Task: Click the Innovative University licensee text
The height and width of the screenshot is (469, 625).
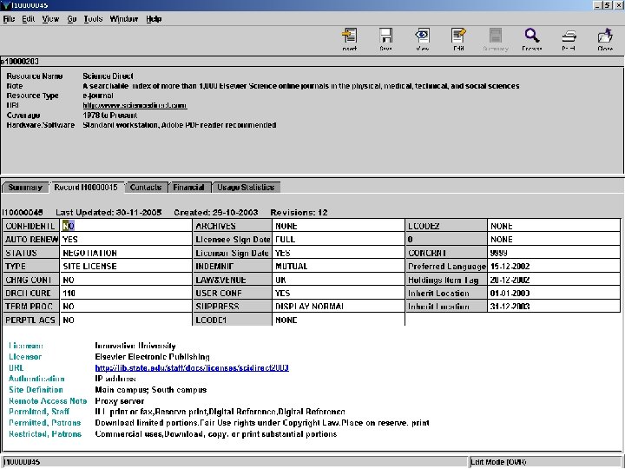Action: [135, 346]
